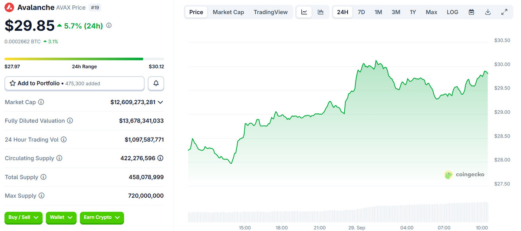Image resolution: width=521 pixels, height=231 pixels.
Task: Click info icon next to Market Cap
Action: pyautogui.click(x=41, y=102)
